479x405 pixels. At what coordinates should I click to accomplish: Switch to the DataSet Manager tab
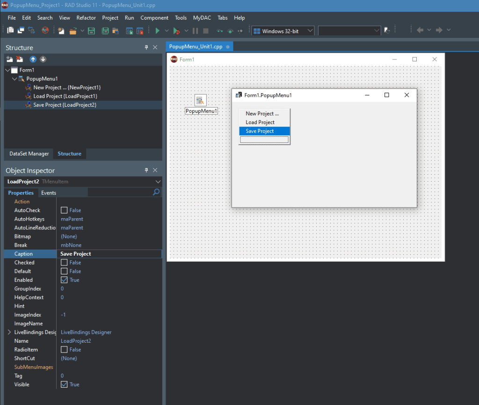tap(29, 154)
